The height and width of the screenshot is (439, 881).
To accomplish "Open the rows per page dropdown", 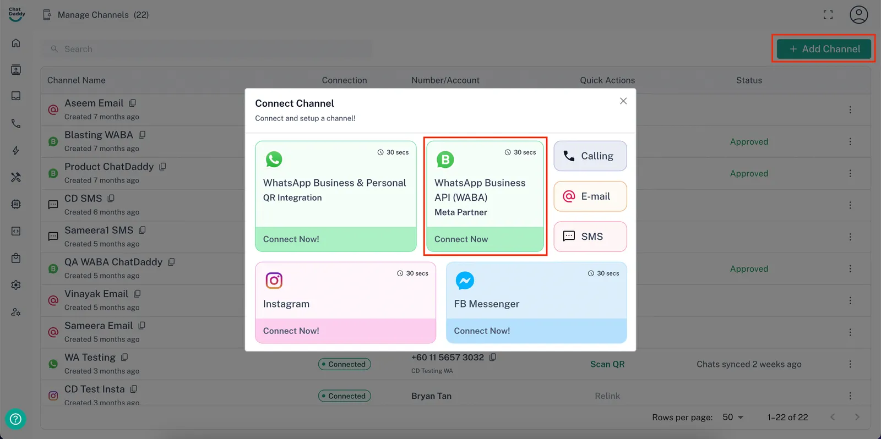I will coord(733,417).
